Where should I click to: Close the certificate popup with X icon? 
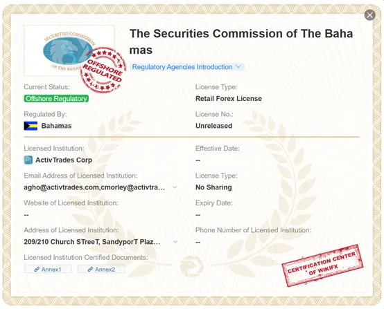point(370,15)
